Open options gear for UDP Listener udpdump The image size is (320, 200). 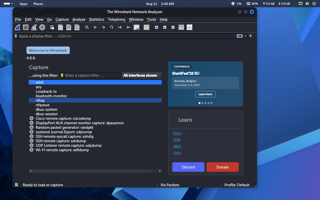coord(31,145)
